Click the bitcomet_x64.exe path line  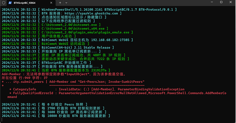pos(55,29)
